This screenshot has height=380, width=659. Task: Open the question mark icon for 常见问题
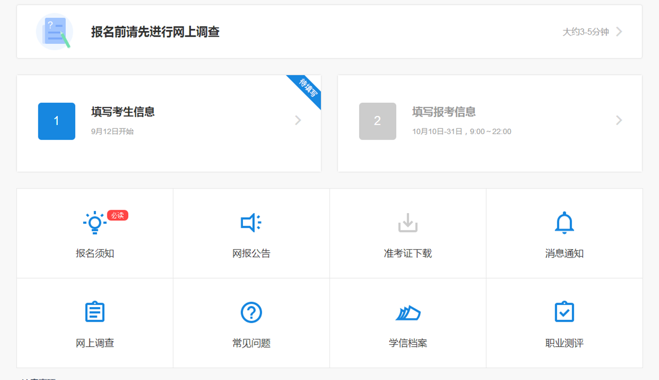251,312
